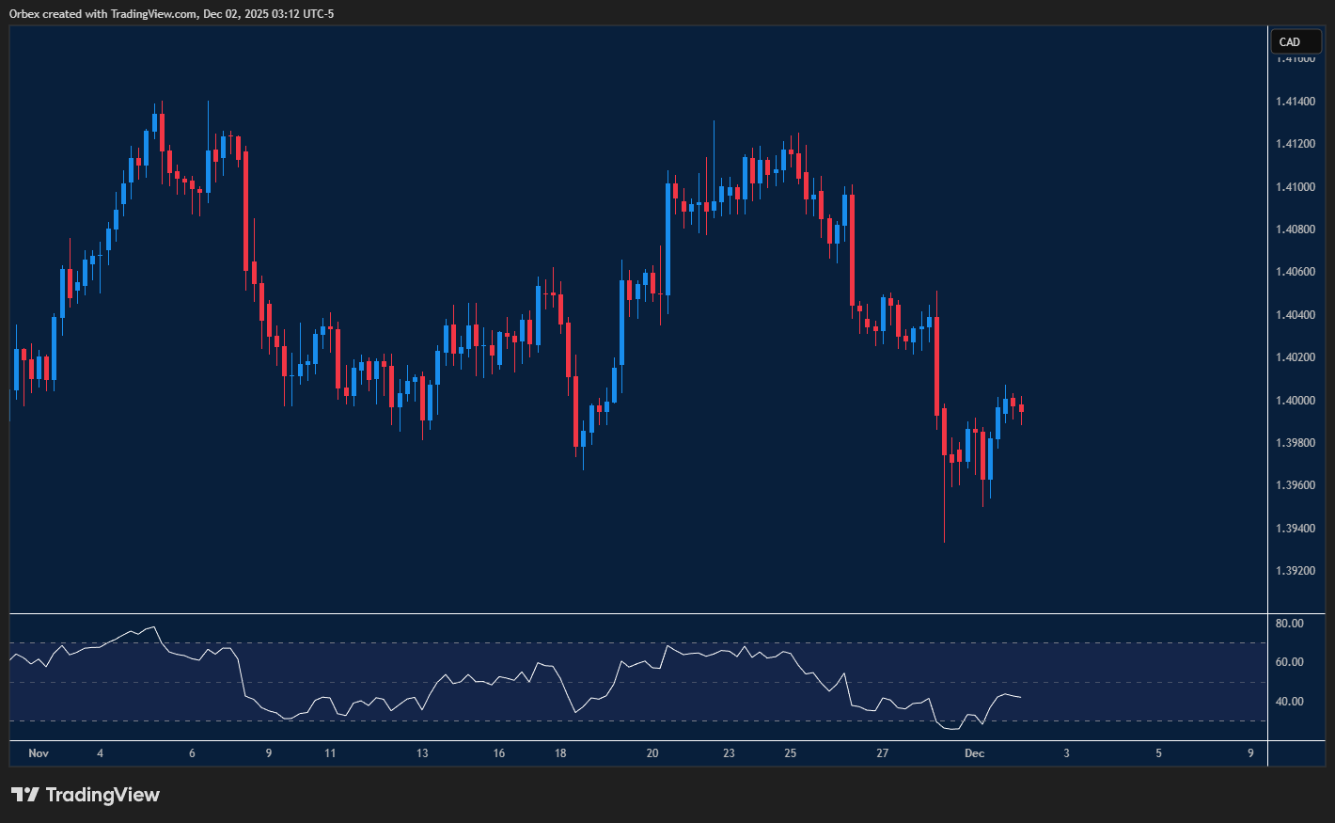Open the price scale by clicking 1.41000

point(1295,185)
